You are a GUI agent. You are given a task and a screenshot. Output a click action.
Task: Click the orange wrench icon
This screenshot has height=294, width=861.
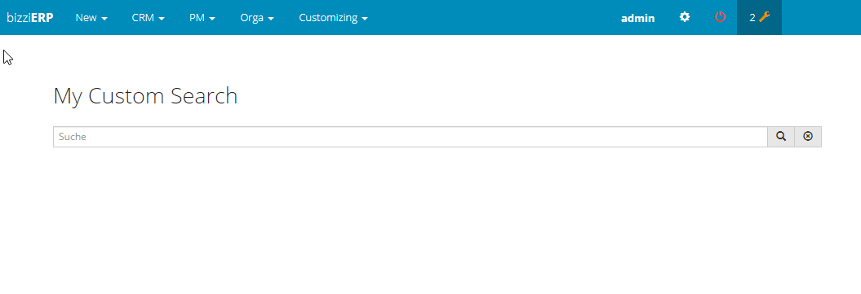(765, 17)
